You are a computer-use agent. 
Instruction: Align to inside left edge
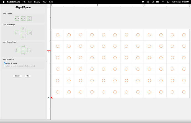tap(17, 33)
